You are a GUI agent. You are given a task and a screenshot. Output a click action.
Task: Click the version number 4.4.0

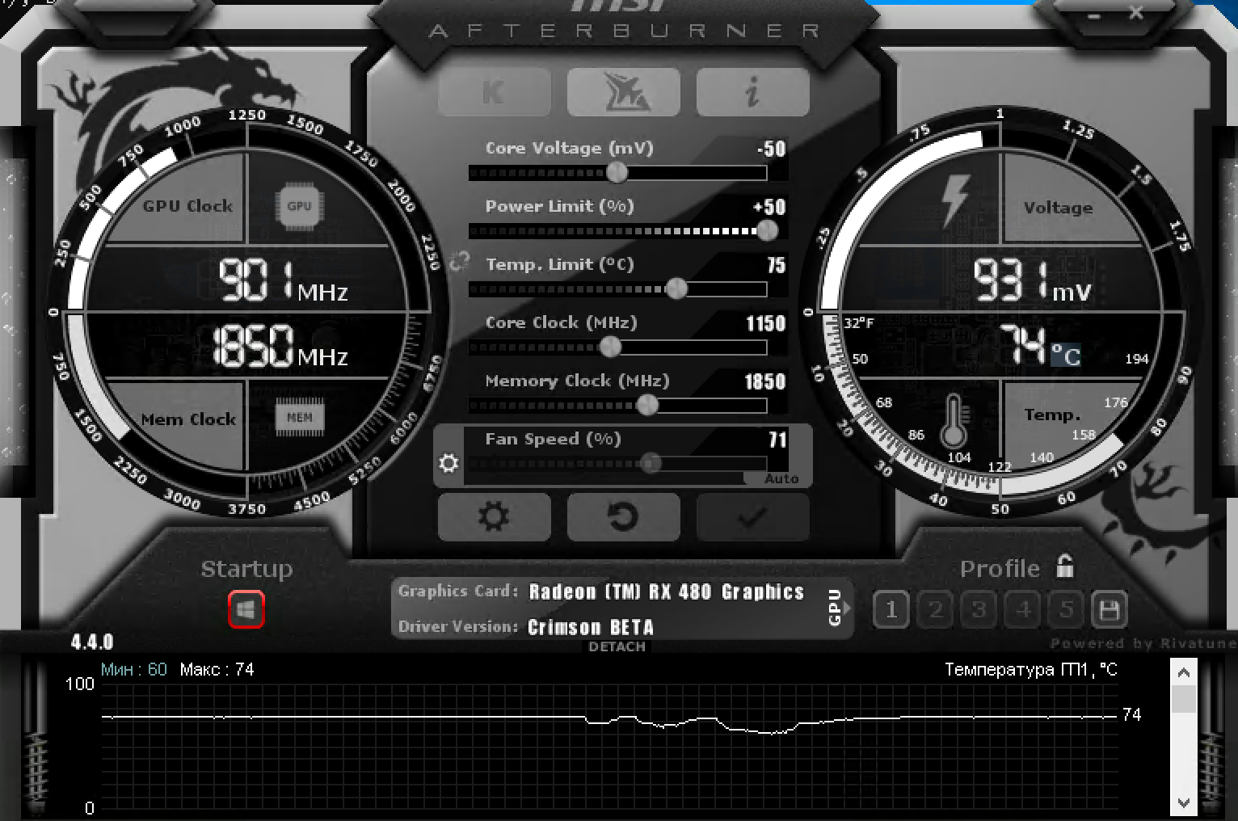click(x=92, y=642)
